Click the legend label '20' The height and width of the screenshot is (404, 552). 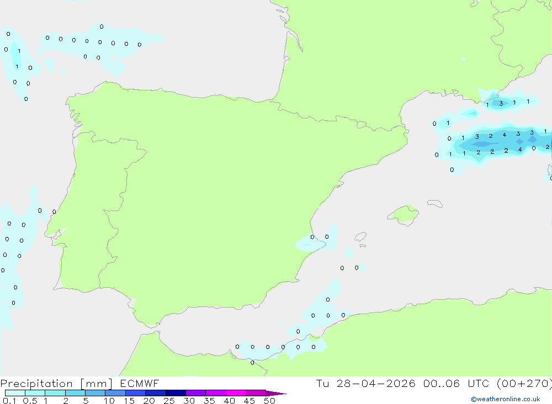coord(149,401)
